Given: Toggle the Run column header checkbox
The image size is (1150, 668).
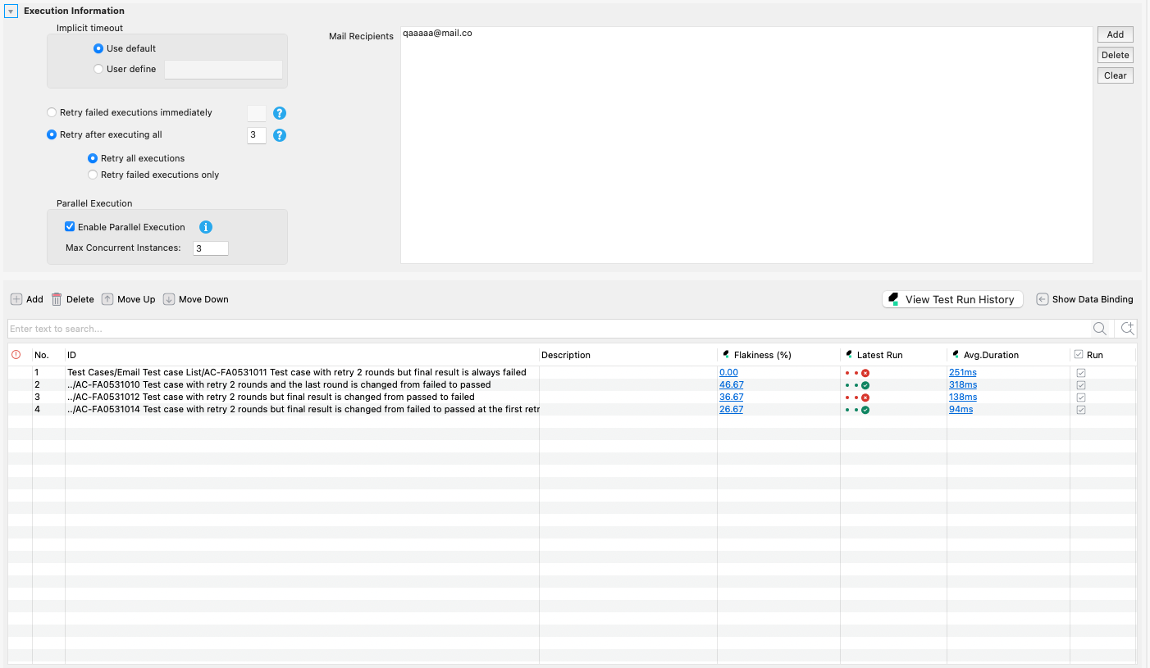Looking at the screenshot, I should coord(1078,355).
